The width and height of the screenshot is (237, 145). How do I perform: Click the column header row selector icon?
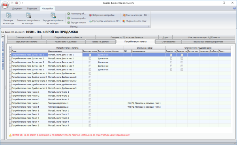click(x=10, y=51)
